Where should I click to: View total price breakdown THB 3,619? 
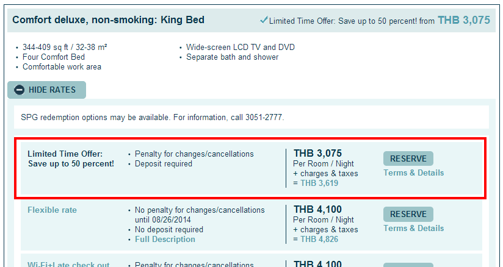(319, 183)
